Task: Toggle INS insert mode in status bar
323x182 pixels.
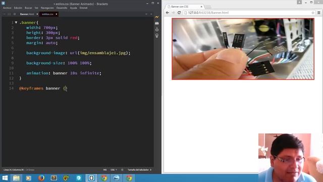Action: (105, 170)
